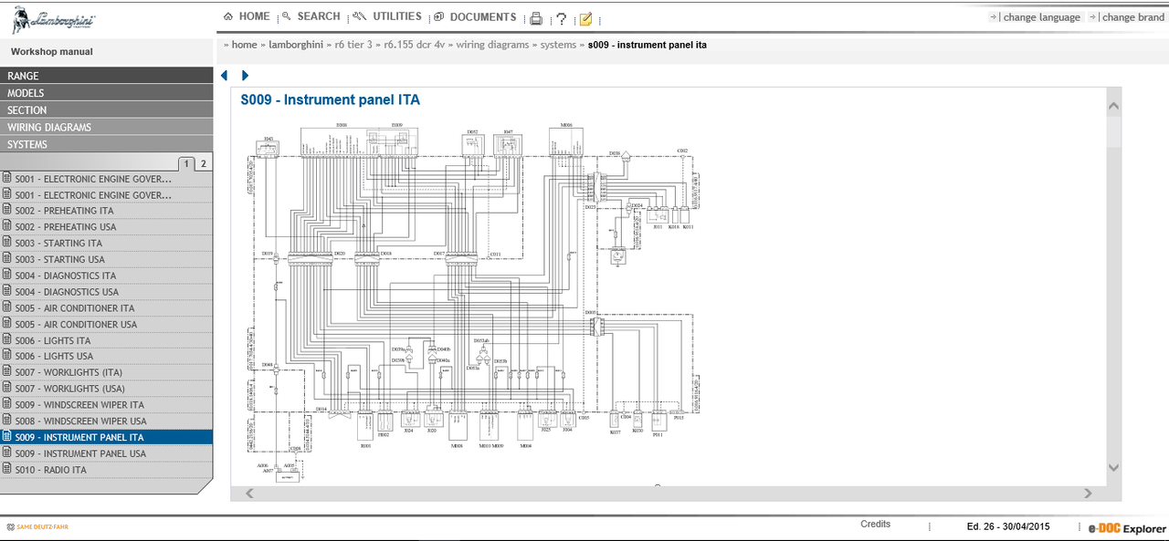Click the e-DOC Explorer logo
Viewport: 1169px width, 541px height.
(x=1127, y=528)
